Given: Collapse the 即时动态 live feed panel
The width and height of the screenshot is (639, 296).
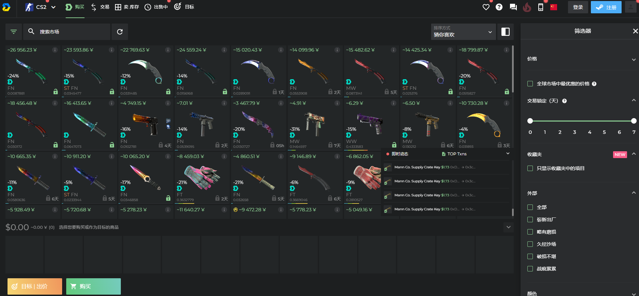Looking at the screenshot, I should pos(508,154).
